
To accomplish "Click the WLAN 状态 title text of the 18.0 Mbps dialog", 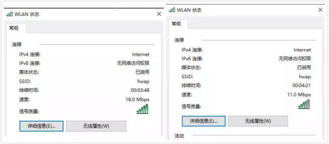I will pos(26,14).
